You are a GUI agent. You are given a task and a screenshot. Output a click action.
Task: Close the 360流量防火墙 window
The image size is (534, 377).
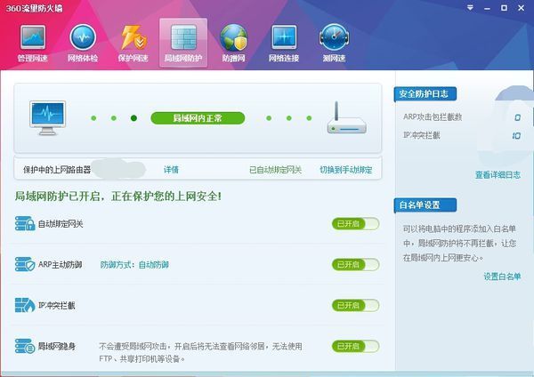pyautogui.click(x=521, y=7)
